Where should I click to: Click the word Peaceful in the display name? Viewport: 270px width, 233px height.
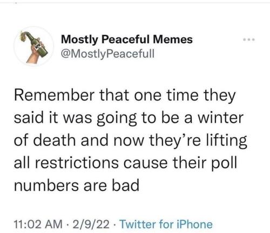pos(125,39)
